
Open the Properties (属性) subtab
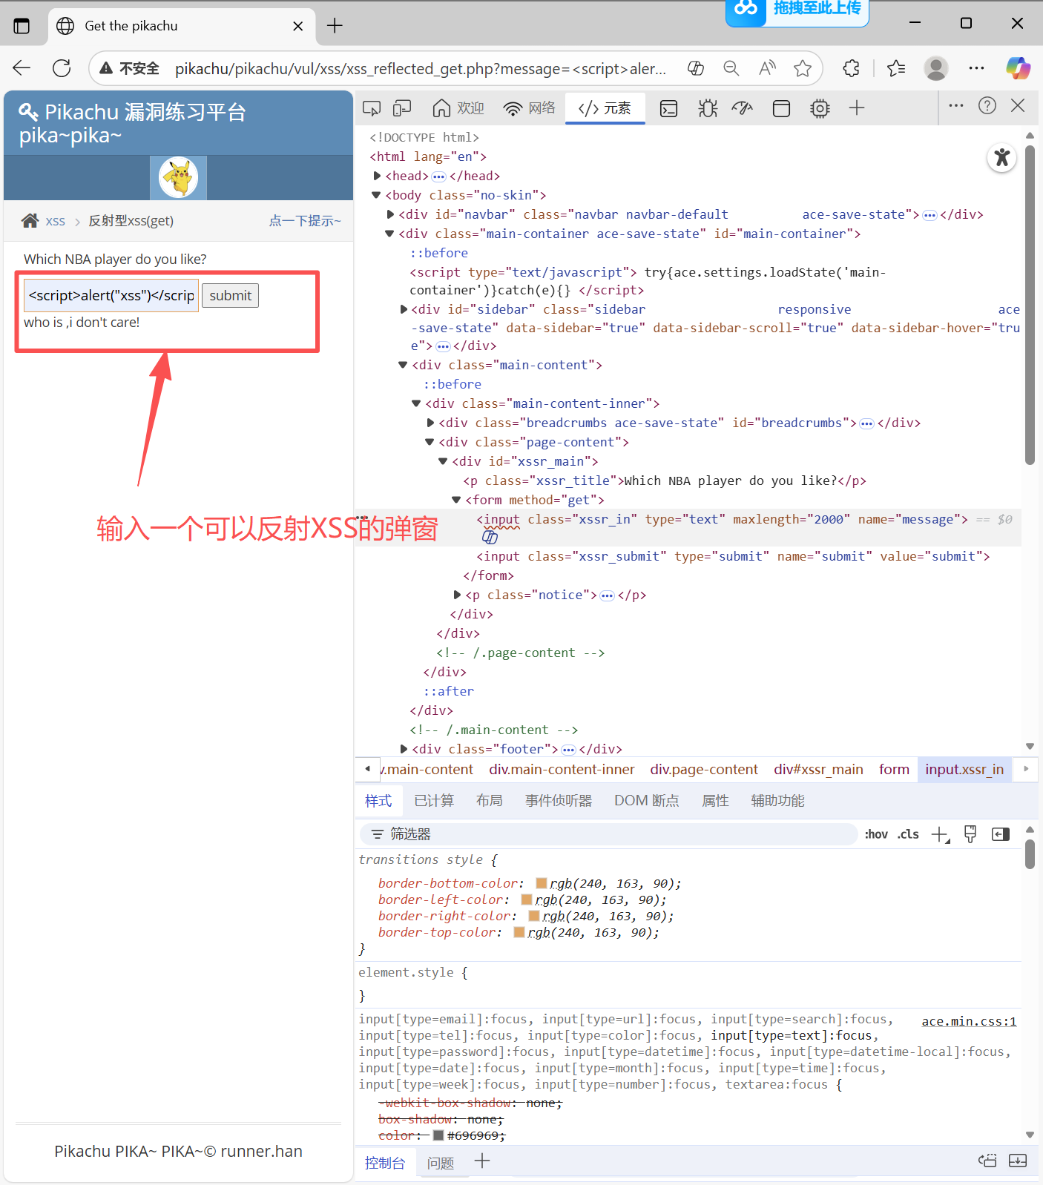coord(715,801)
